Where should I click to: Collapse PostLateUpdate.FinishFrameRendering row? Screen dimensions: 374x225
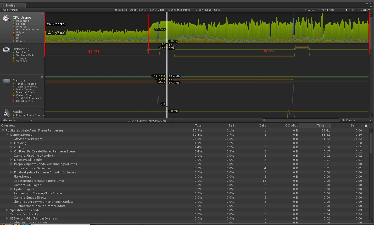click(3, 130)
